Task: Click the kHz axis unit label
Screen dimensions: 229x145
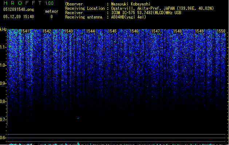Action: pyautogui.click(x=3, y=29)
